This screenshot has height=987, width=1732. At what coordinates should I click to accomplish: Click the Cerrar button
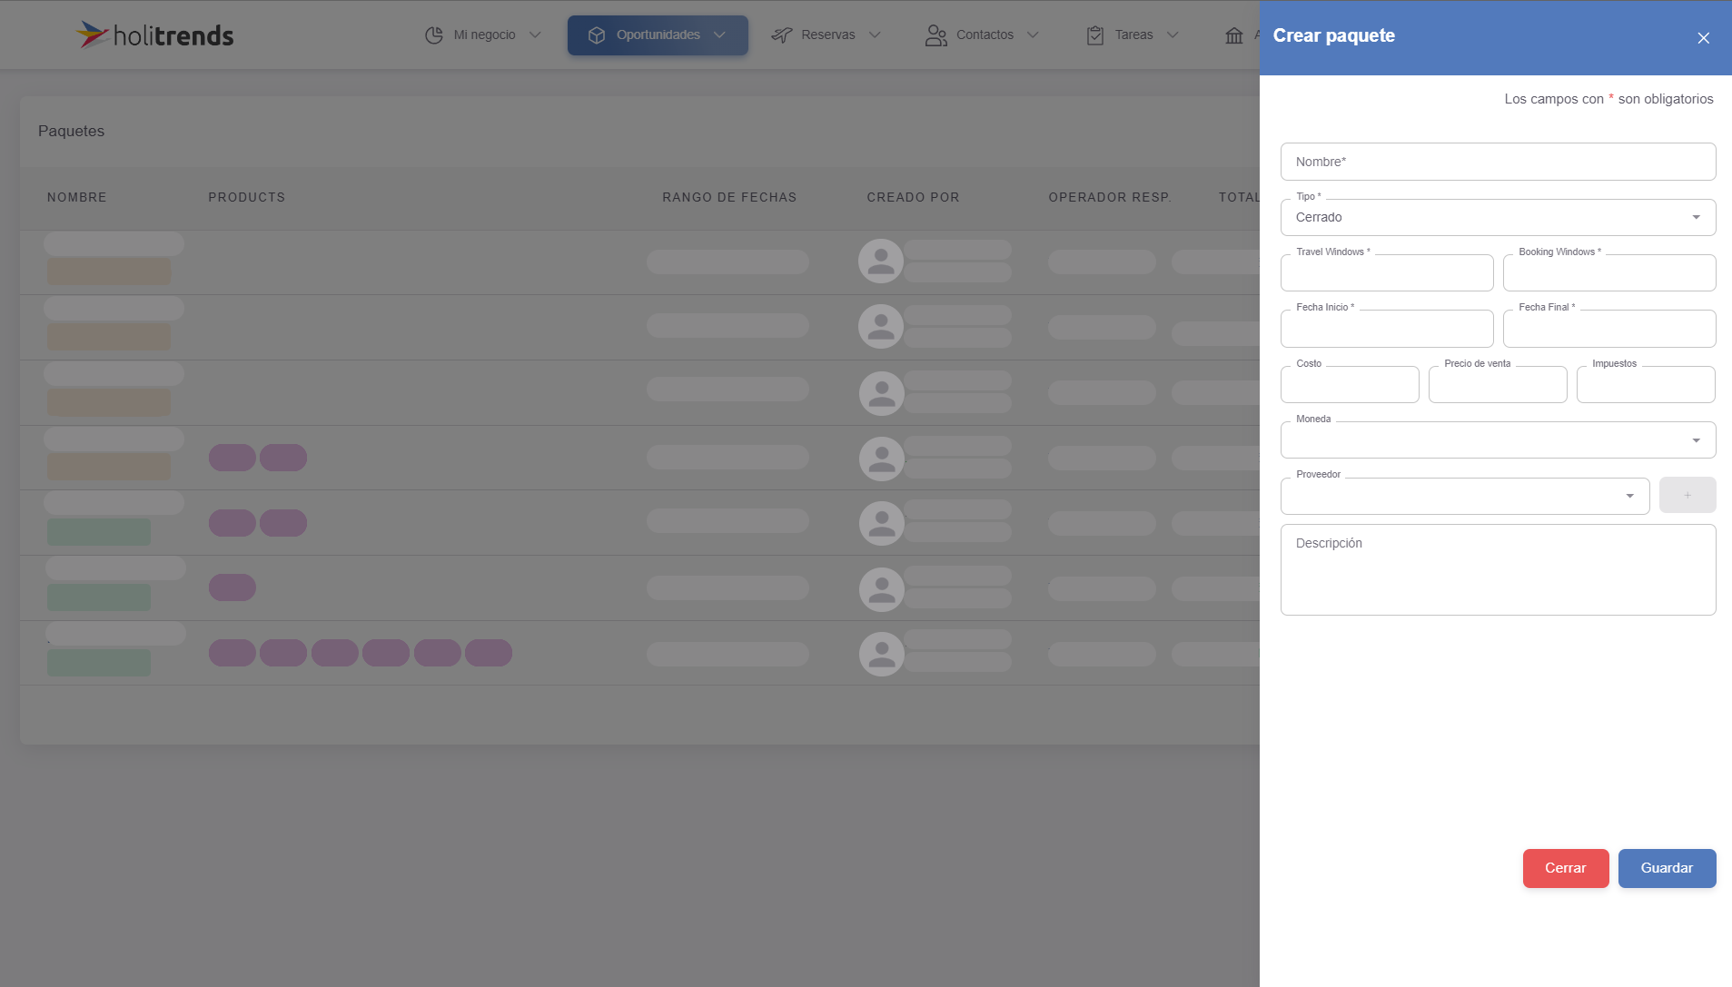1566,868
